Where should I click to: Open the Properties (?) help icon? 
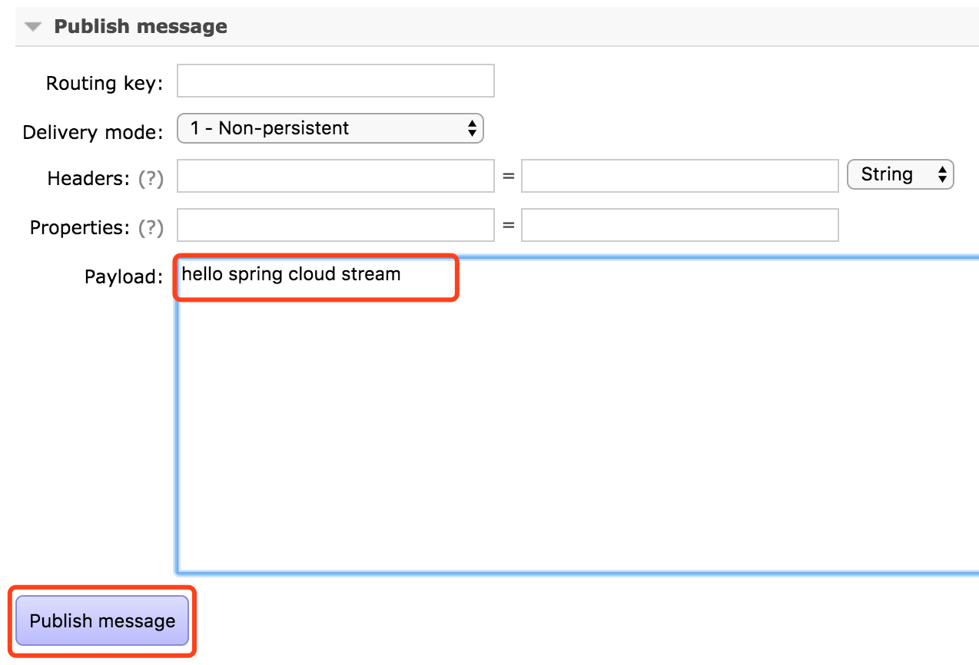click(151, 227)
